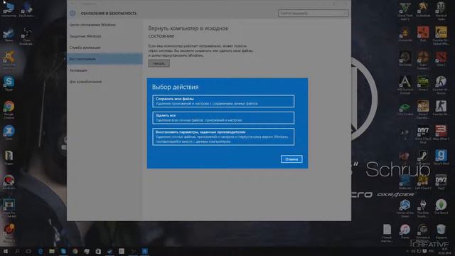The width and height of the screenshot is (455, 256).
Task: Open "Для разработчиков" in settings sidebar
Action: click(x=85, y=82)
